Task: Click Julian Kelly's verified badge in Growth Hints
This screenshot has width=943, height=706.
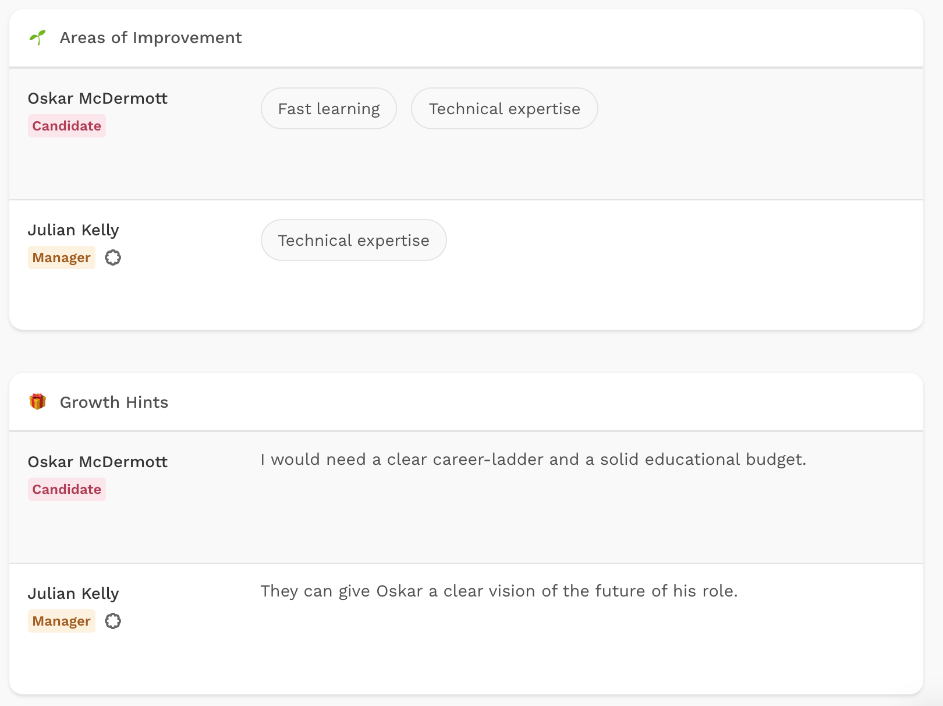Action: [113, 621]
